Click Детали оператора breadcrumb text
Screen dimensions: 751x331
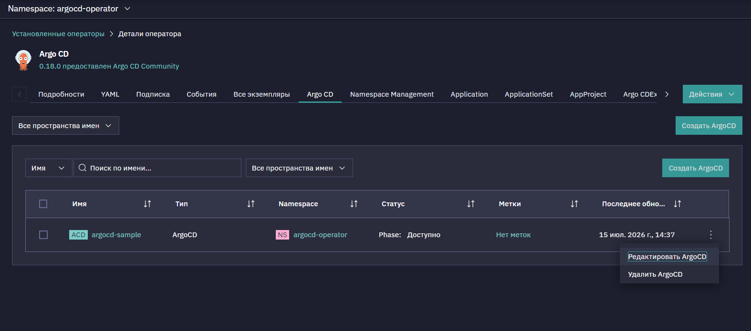150,34
